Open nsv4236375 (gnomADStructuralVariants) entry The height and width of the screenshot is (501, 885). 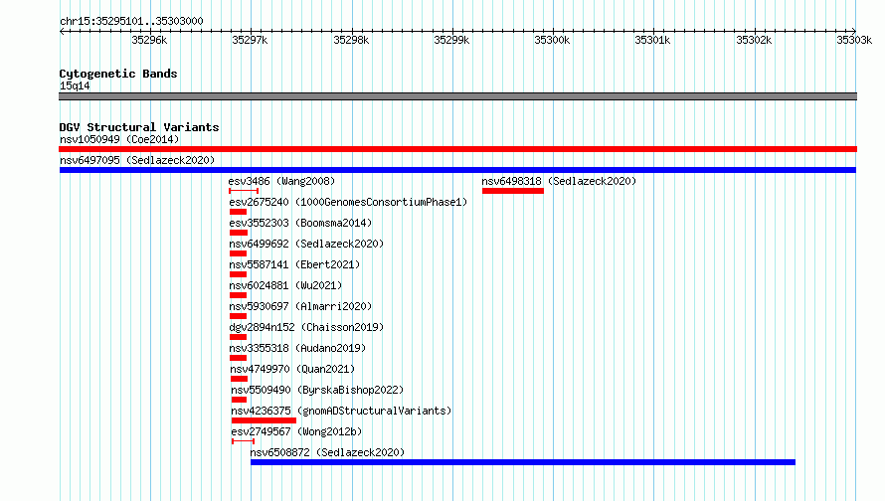click(341, 411)
